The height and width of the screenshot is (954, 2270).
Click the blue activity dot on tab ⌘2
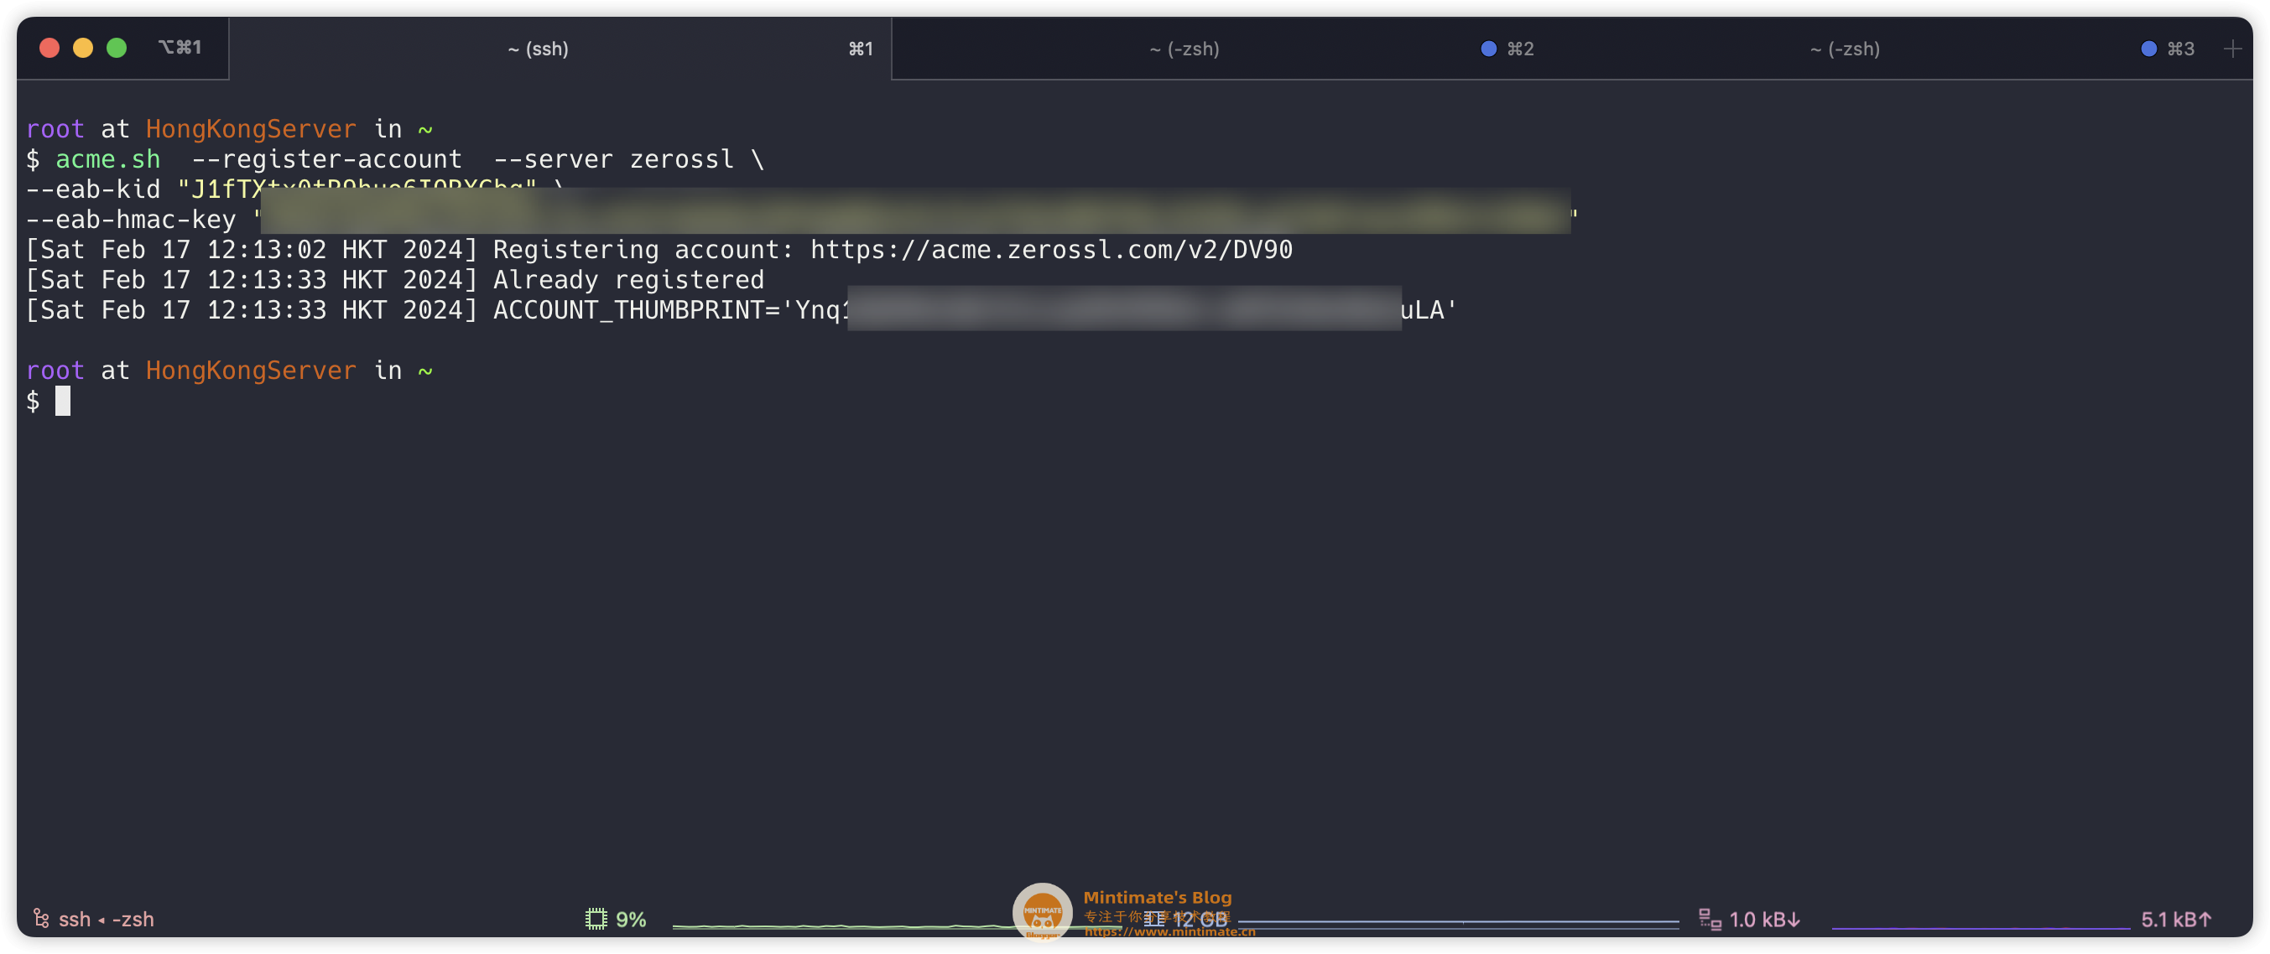pyautogui.click(x=1488, y=49)
